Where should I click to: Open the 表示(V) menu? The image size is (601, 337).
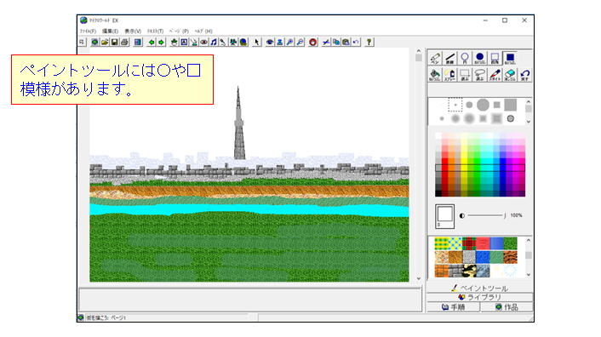click(x=133, y=31)
